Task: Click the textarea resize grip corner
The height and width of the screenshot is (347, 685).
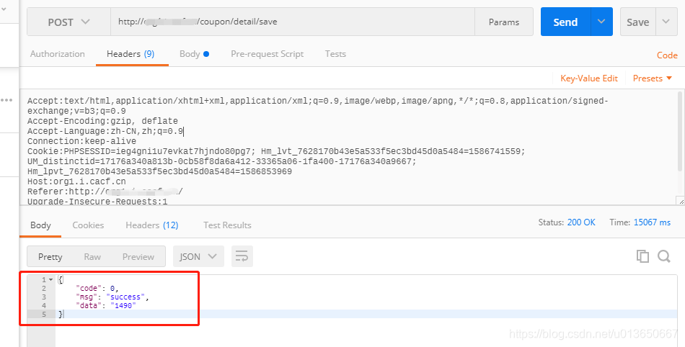Action: click(x=681, y=201)
